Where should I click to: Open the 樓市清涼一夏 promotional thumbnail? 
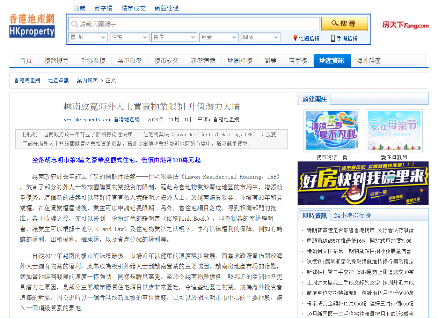pyautogui.click(x=331, y=131)
